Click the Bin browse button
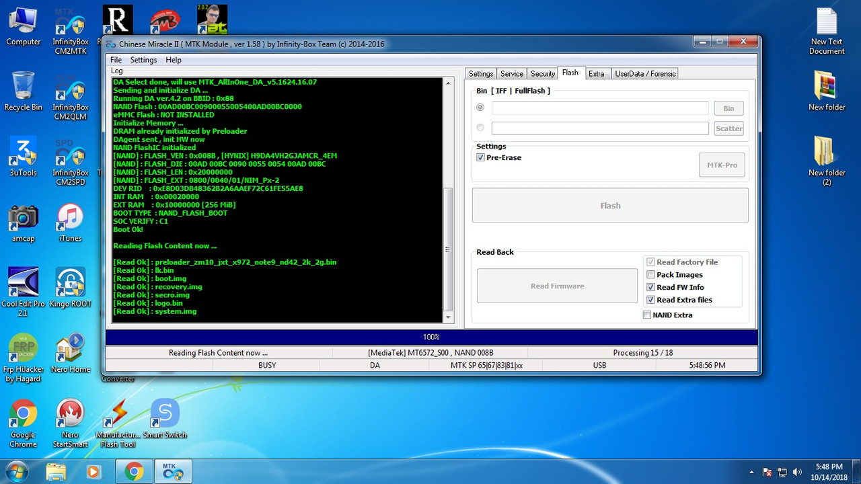This screenshot has height=484, width=861. (x=728, y=108)
